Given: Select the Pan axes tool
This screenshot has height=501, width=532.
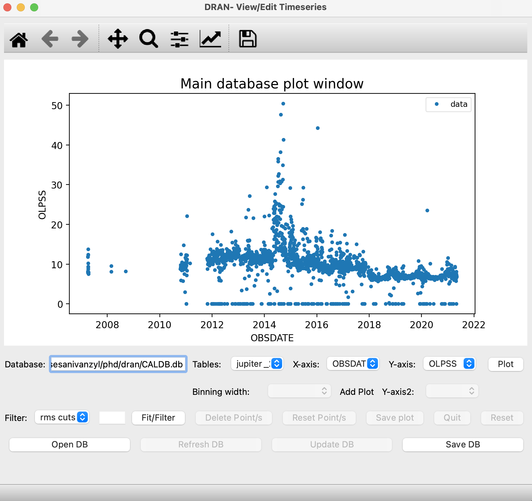Looking at the screenshot, I should (x=118, y=39).
